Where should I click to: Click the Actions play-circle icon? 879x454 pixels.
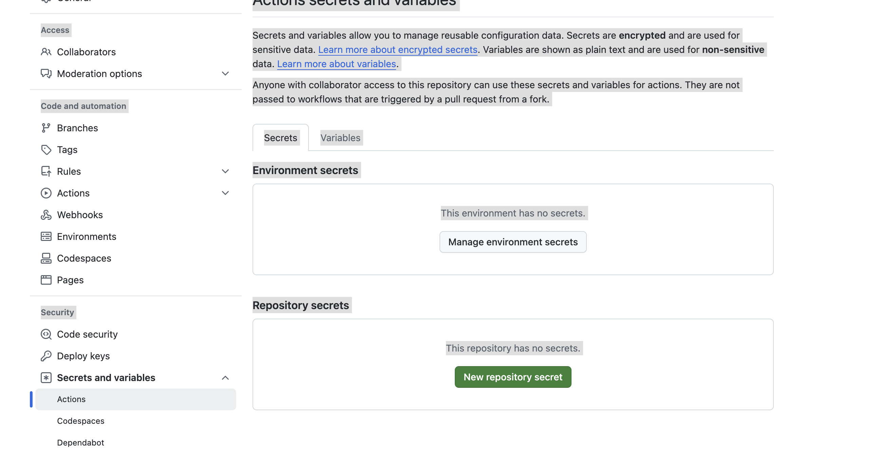[x=46, y=193]
